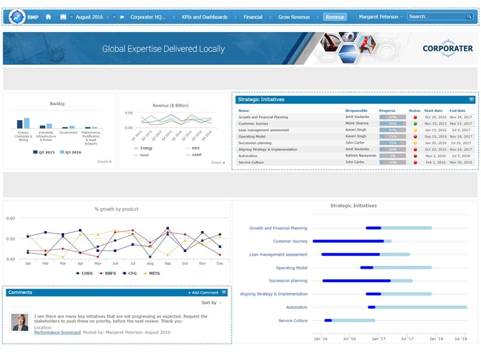The height and width of the screenshot is (361, 481).
Task: Click the BMP compass logo icon
Action: pyautogui.click(x=17, y=17)
